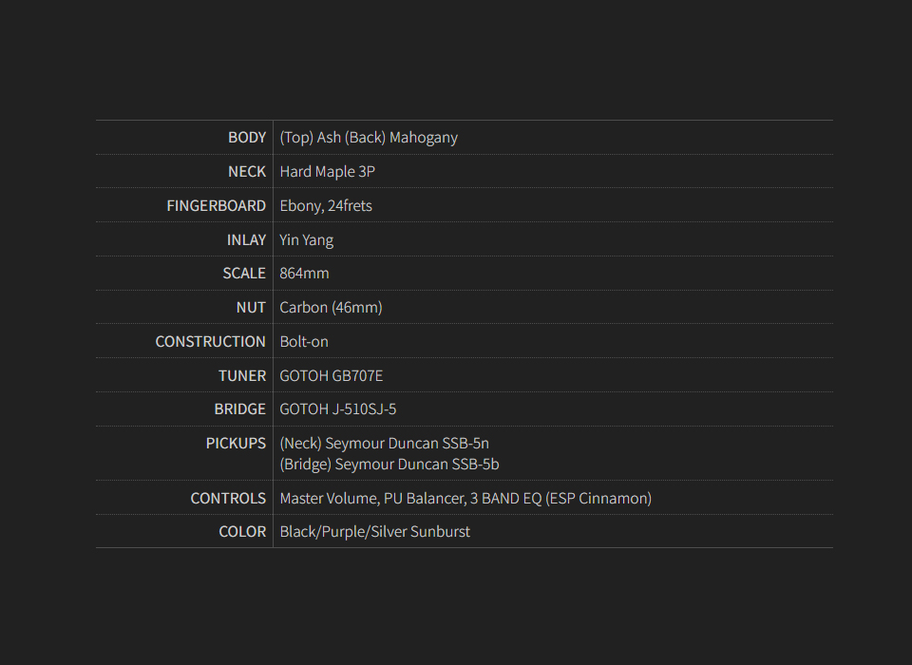Select the "(Top) Ash (Back) Mahogany" text
This screenshot has width=912, height=665.
[369, 138]
